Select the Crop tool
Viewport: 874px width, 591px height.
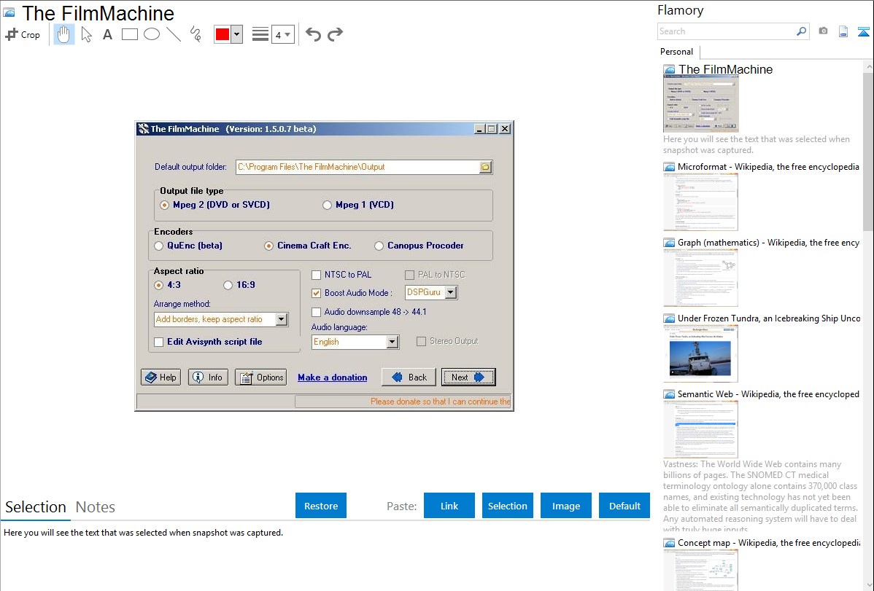[x=23, y=34]
